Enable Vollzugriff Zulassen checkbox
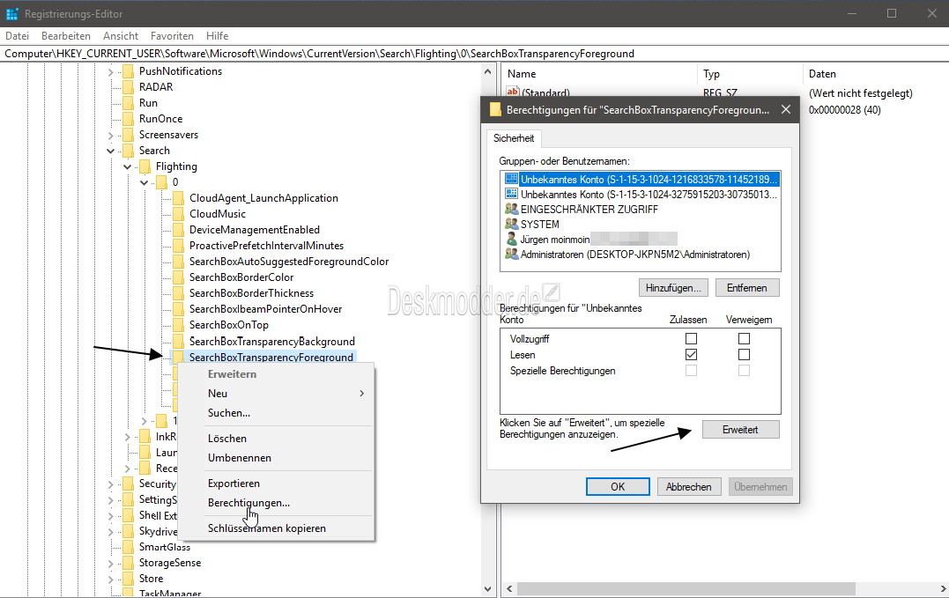This screenshot has width=949, height=598. [691, 338]
